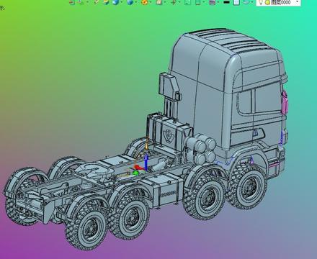Click the teal disc icon near layer box
This screenshot has width=317, height=259.
tap(246, 2)
